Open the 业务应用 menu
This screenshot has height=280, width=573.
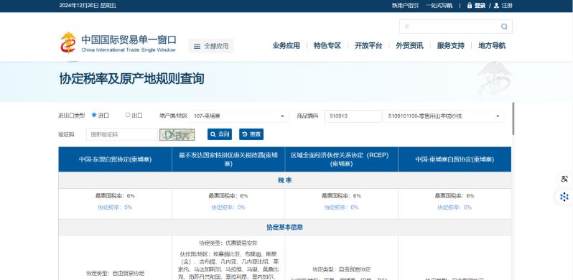pyautogui.click(x=286, y=46)
